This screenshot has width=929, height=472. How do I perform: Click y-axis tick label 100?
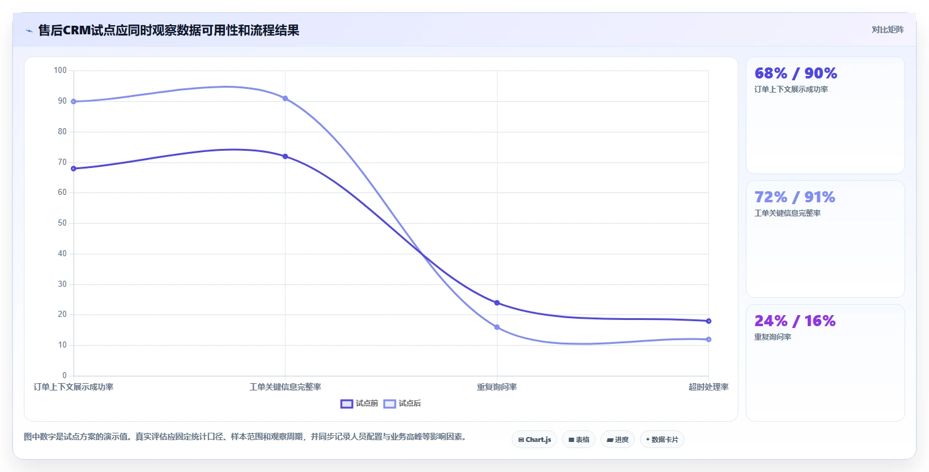point(60,70)
